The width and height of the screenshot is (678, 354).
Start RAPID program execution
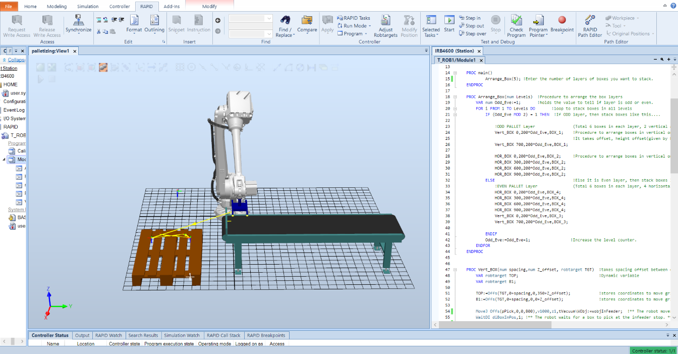(449, 24)
